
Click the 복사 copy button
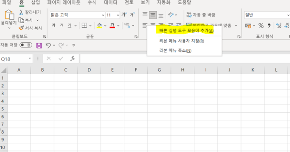click(26, 20)
